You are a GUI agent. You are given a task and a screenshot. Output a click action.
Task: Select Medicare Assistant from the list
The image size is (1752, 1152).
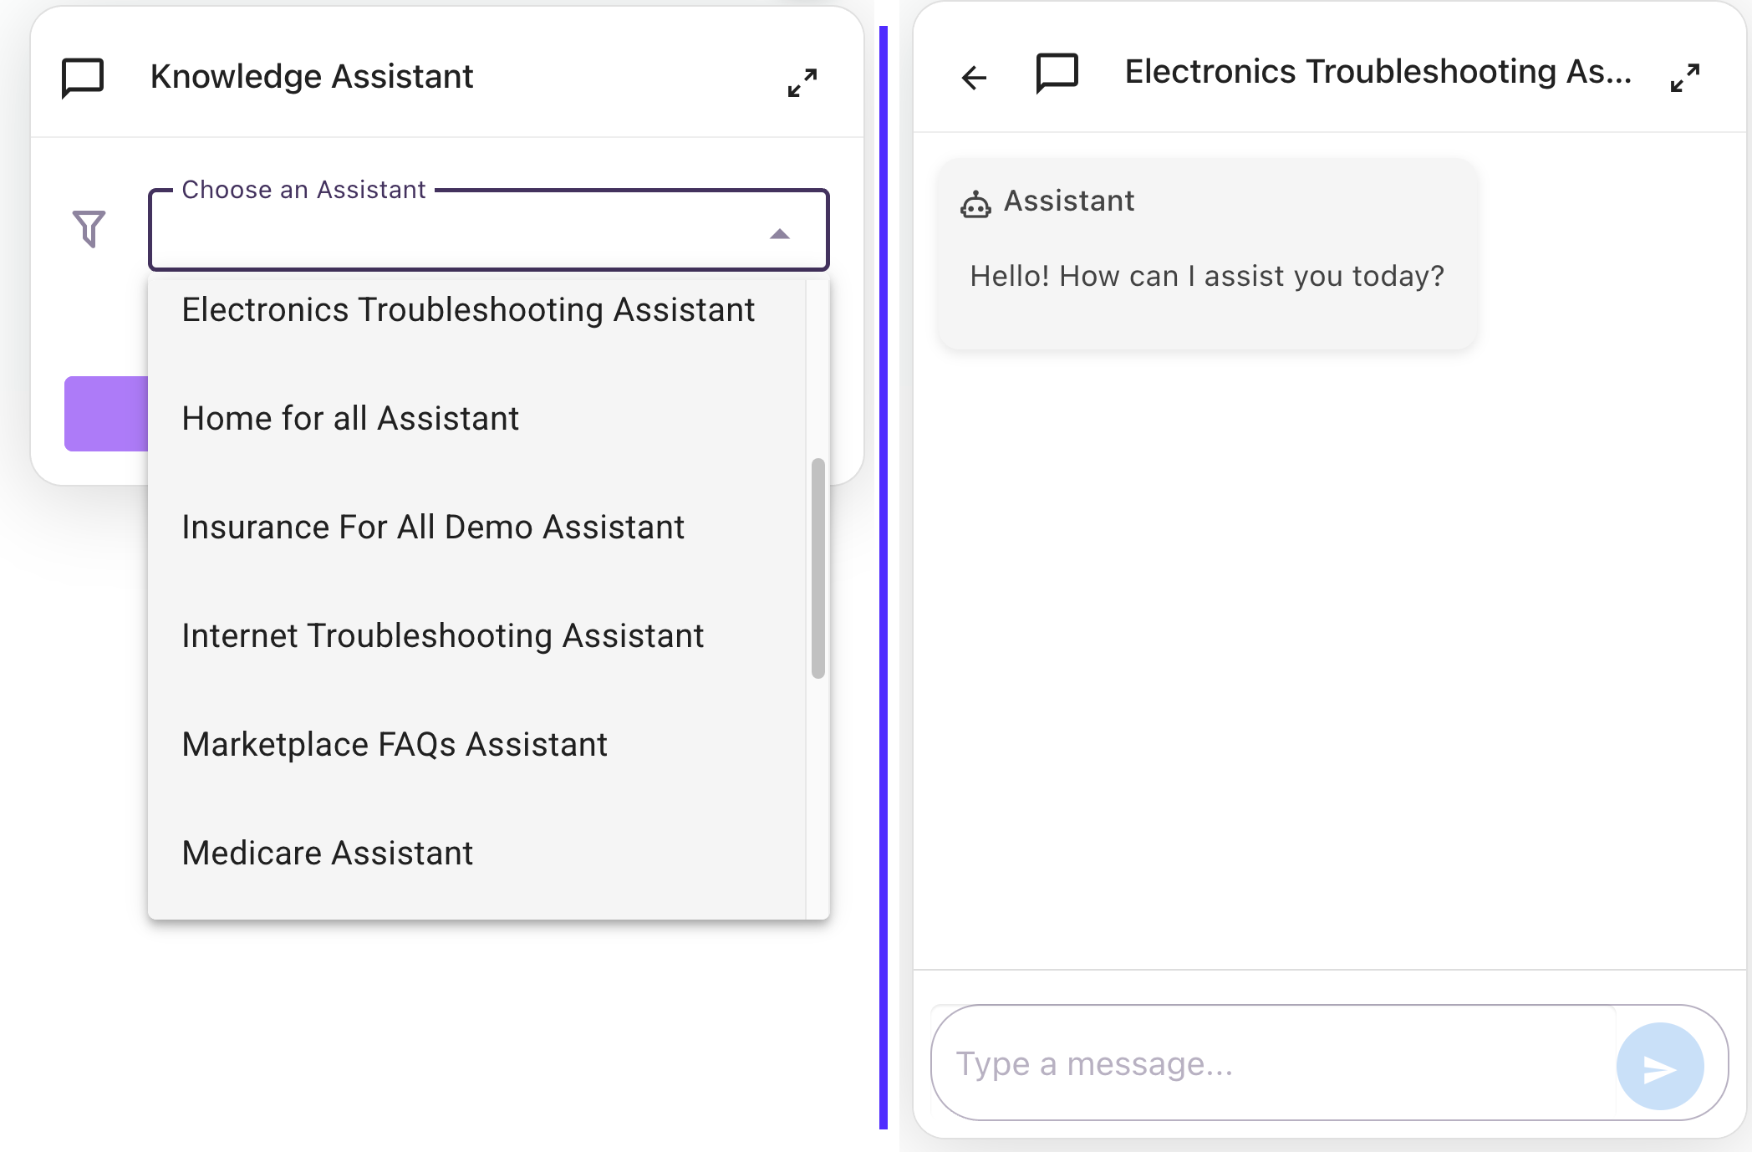(x=328, y=854)
